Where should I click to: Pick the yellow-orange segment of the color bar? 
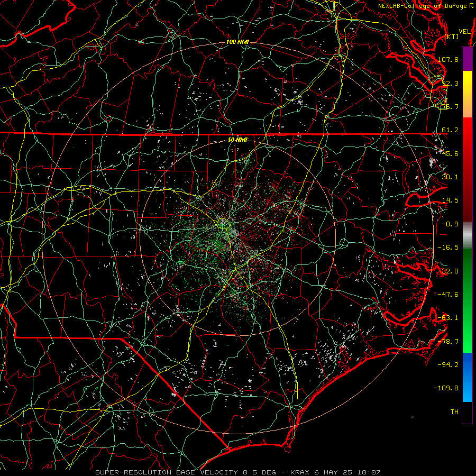pyautogui.click(x=467, y=94)
